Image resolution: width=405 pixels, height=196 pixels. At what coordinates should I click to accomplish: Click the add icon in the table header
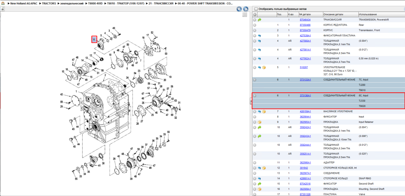[x=255, y=15]
